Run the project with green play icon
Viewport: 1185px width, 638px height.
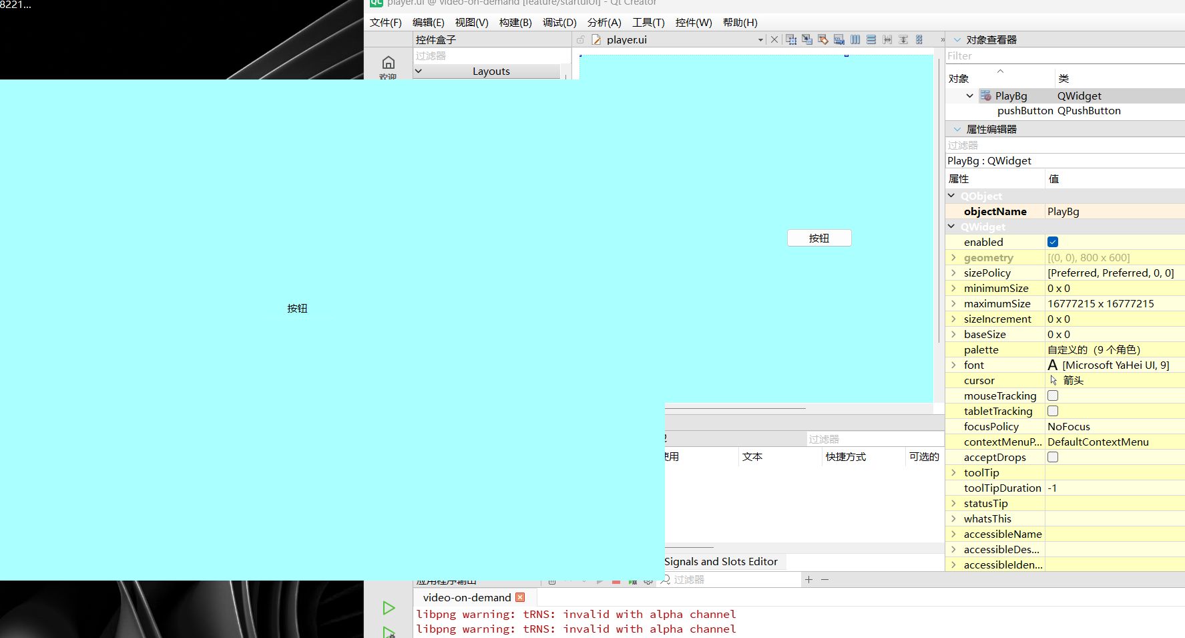(389, 608)
